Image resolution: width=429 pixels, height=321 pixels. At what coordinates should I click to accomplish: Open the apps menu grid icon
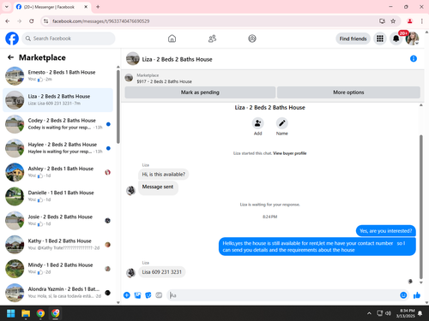380,39
